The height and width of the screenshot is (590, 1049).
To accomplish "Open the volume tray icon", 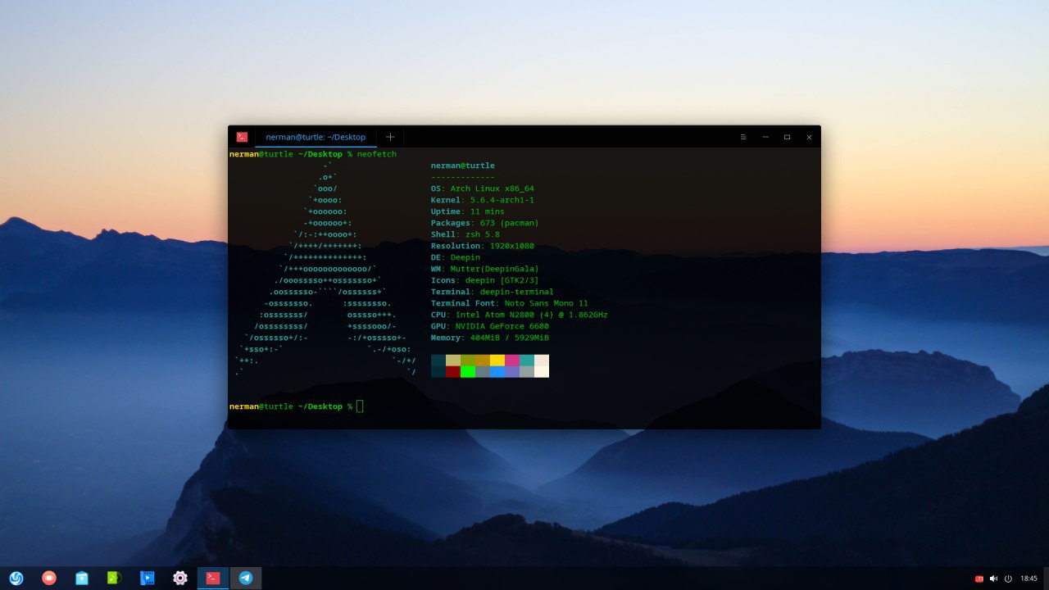I will point(993,579).
